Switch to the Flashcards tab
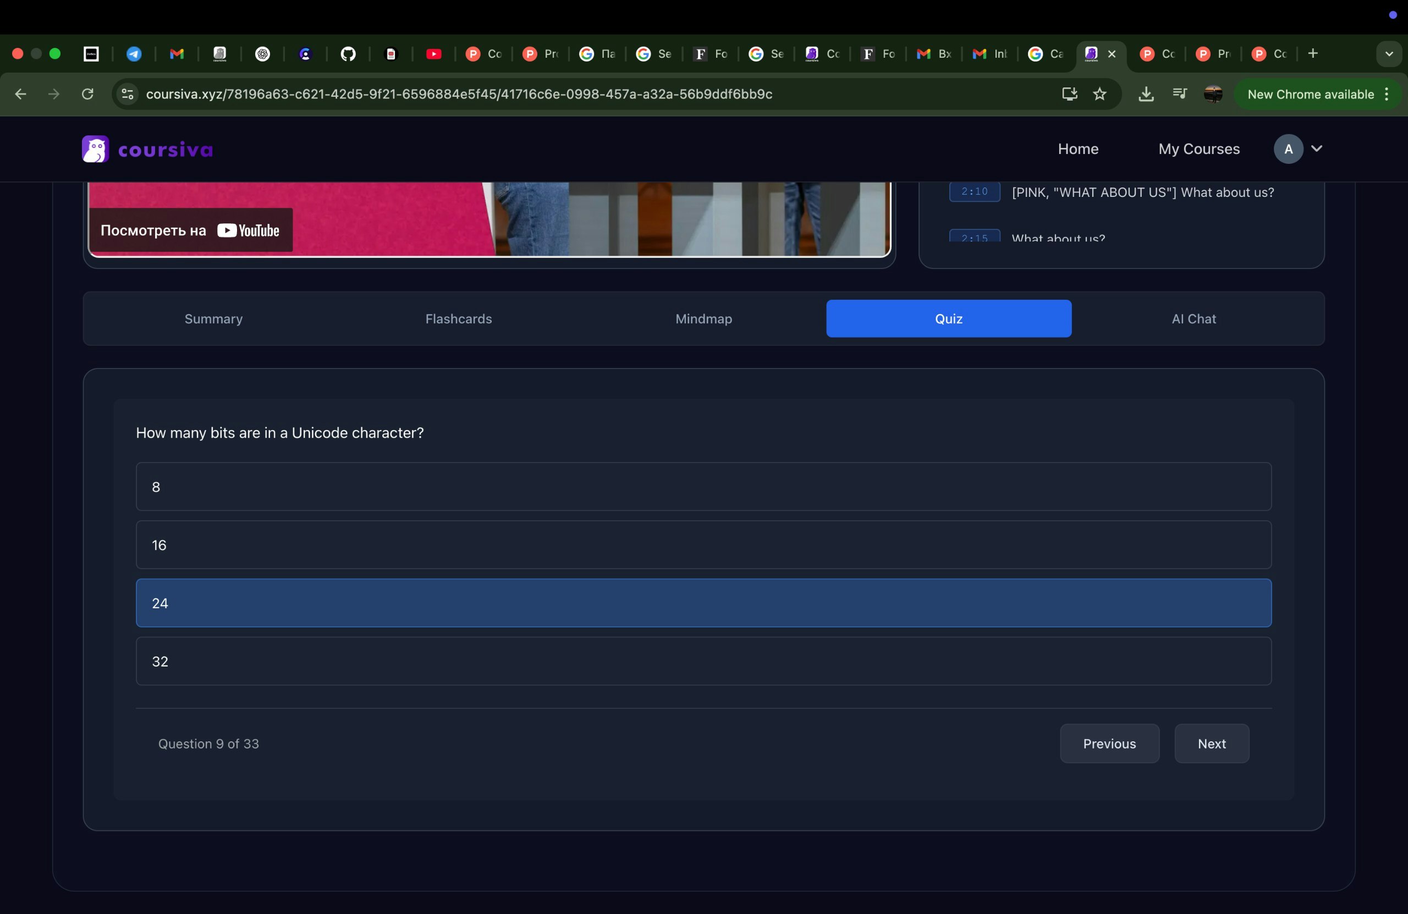Screen dimensions: 1408x914 459,319
